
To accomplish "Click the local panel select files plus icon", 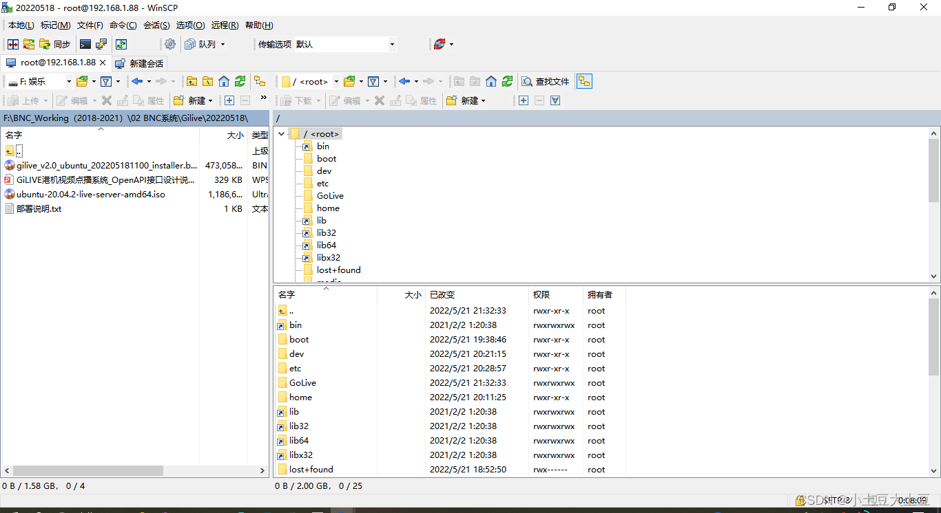I will (229, 100).
